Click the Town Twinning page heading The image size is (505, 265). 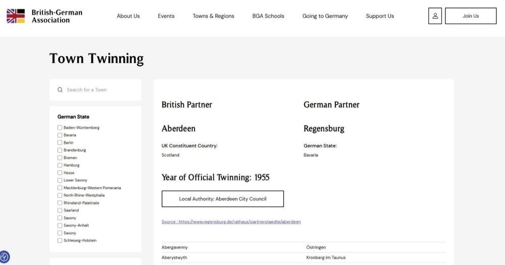coord(96,59)
